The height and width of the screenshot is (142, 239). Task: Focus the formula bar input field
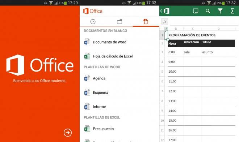coord(204,22)
